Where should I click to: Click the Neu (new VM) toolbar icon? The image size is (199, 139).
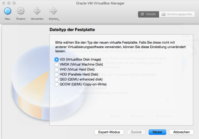pyautogui.click(x=8, y=12)
